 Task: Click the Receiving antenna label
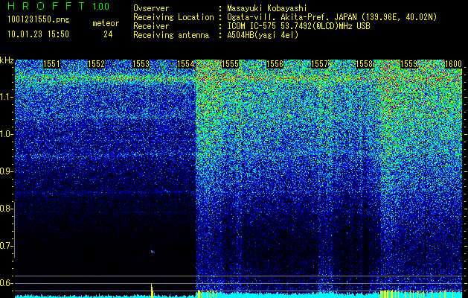pyautogui.click(x=171, y=35)
